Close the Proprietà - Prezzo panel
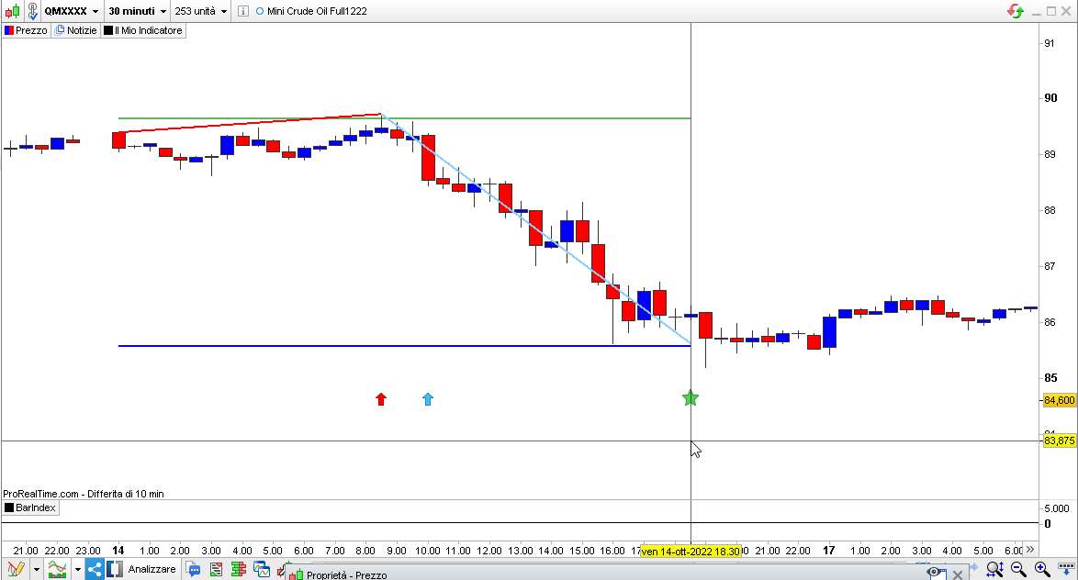Screen dimensions: 1078x580 (957, 574)
